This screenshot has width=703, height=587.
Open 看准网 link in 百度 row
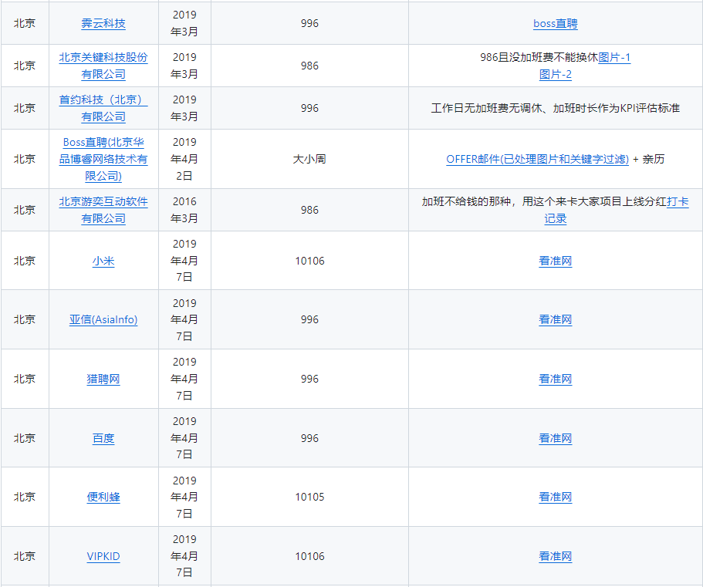[555, 438]
